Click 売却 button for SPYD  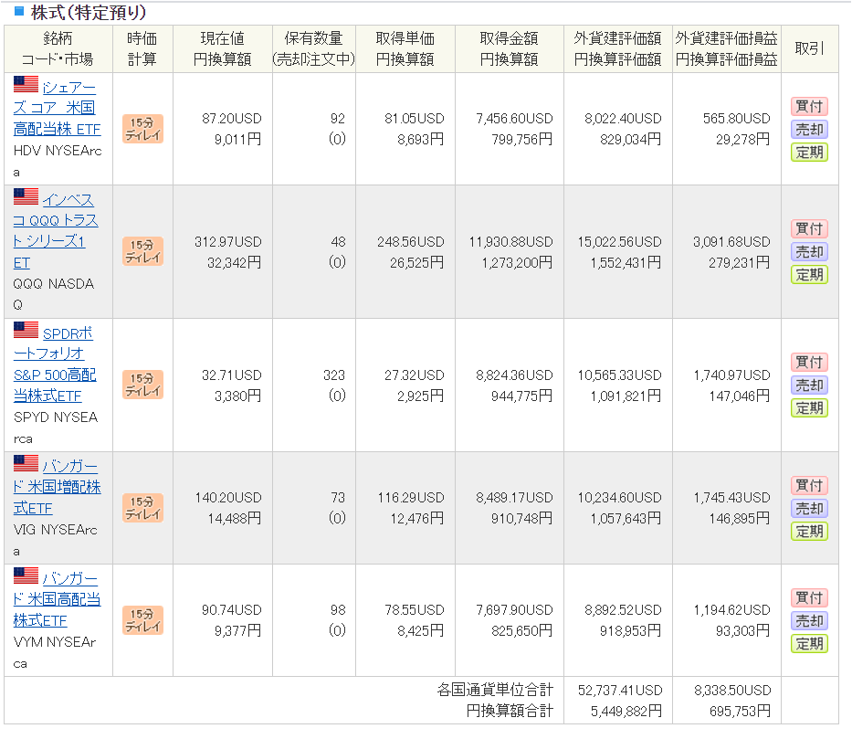tap(809, 385)
